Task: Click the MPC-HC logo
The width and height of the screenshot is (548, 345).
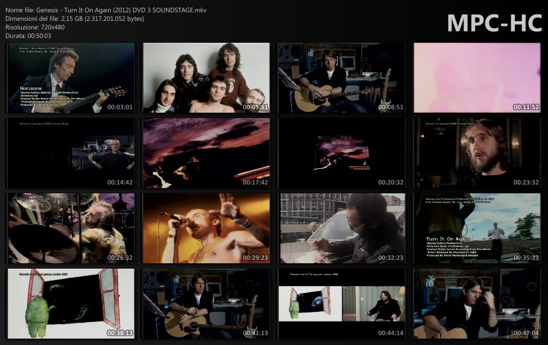Action: [x=494, y=23]
